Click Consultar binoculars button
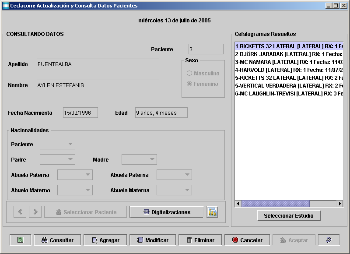The height and width of the screenshot is (254, 350). point(57,240)
